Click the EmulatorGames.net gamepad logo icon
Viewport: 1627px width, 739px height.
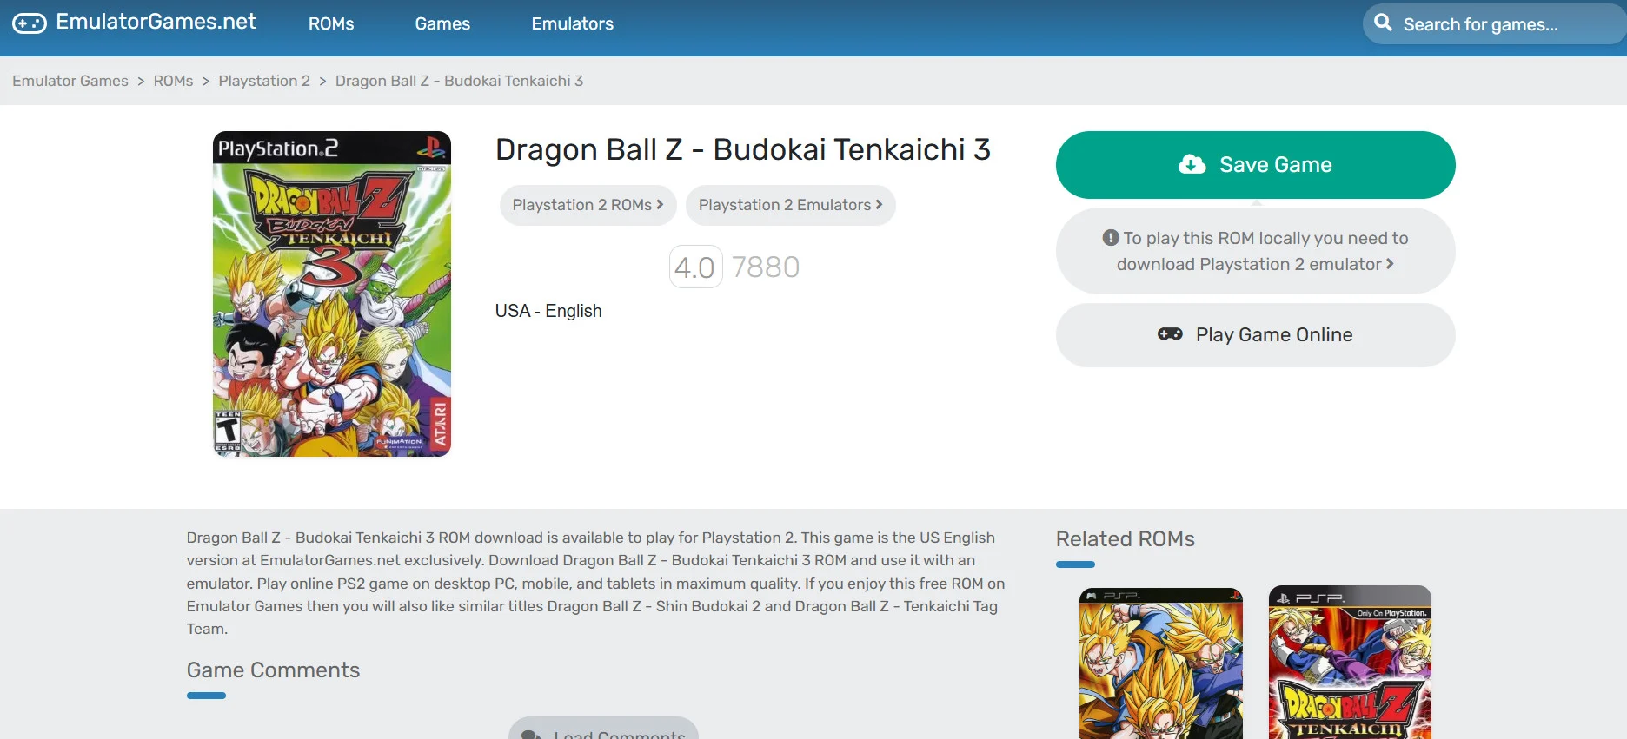(x=30, y=23)
